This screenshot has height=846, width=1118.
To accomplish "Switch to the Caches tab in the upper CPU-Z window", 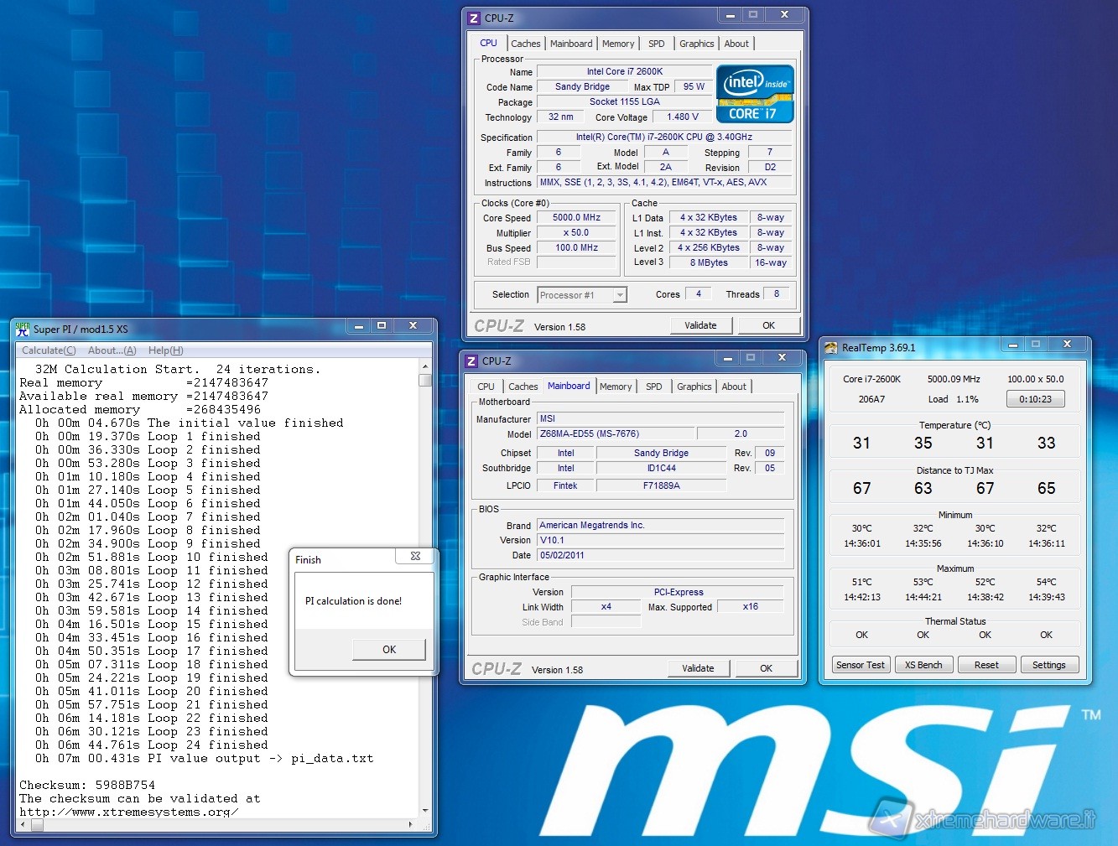I will [x=526, y=44].
